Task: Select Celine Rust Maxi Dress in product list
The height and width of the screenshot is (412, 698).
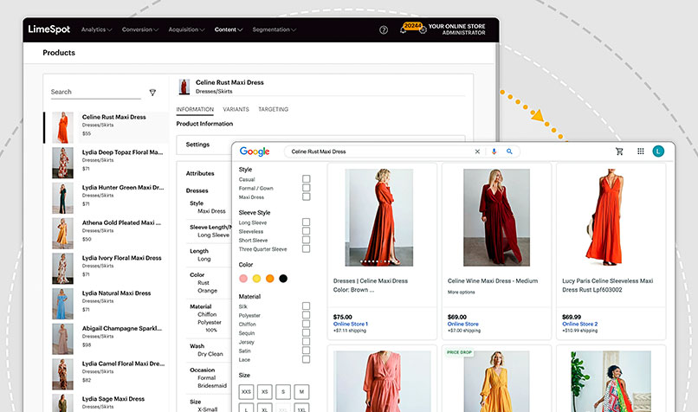Action: pos(107,128)
